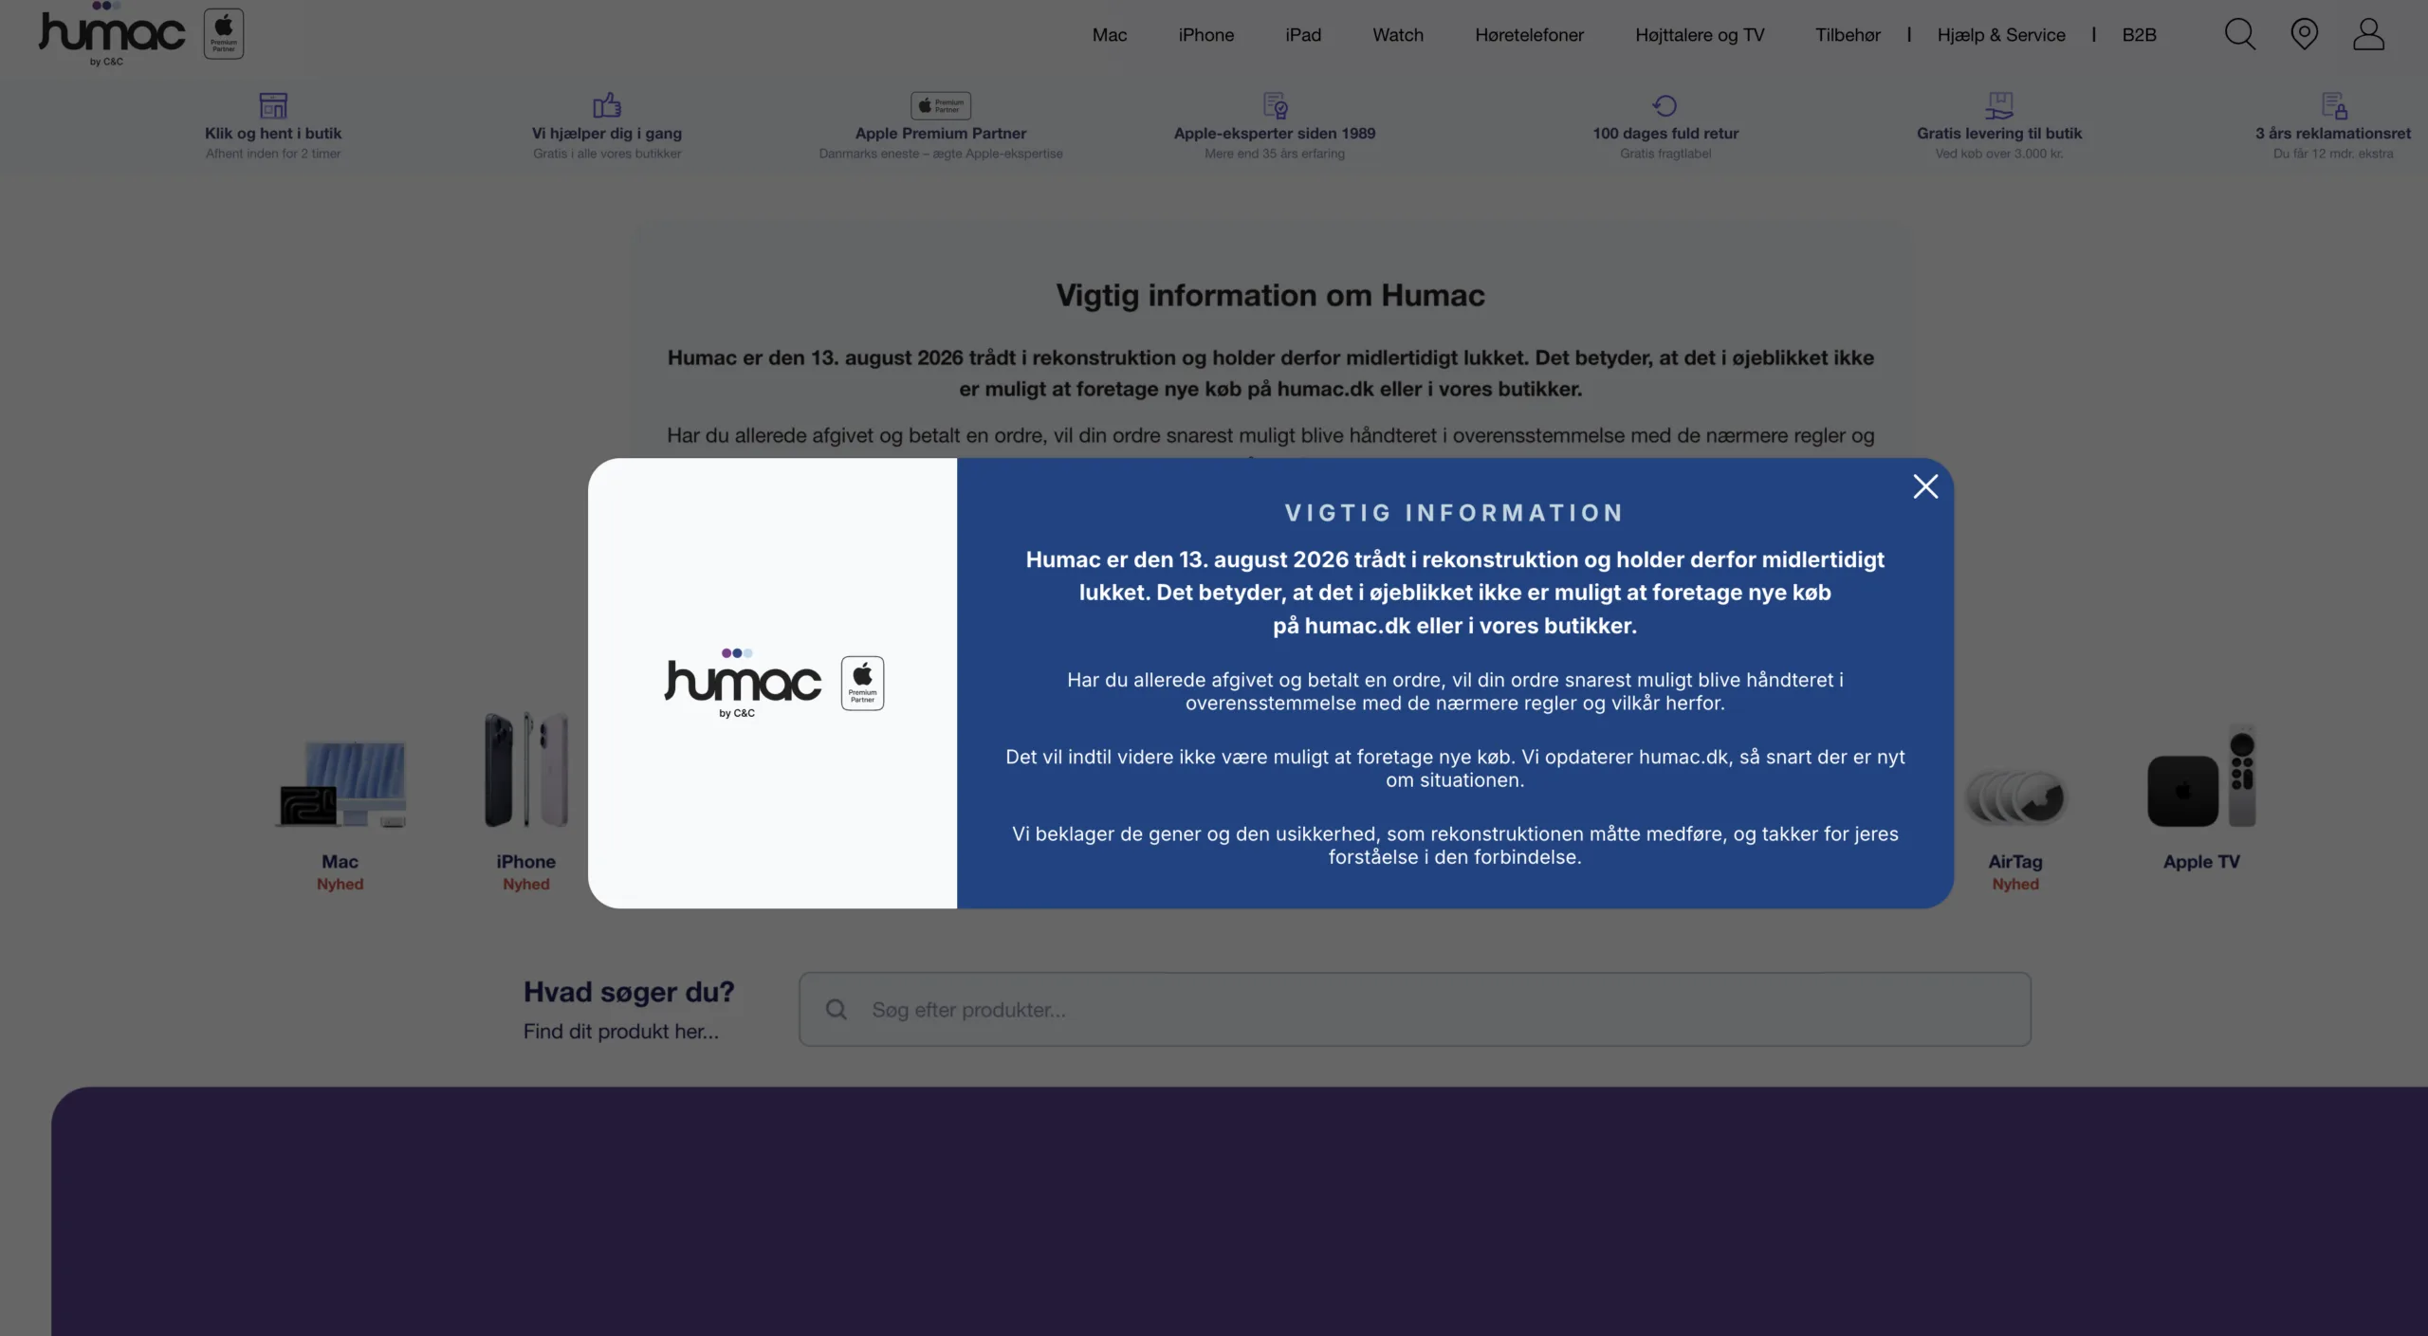The width and height of the screenshot is (2428, 1336).
Task: Open the Watch menu
Action: click(1397, 35)
